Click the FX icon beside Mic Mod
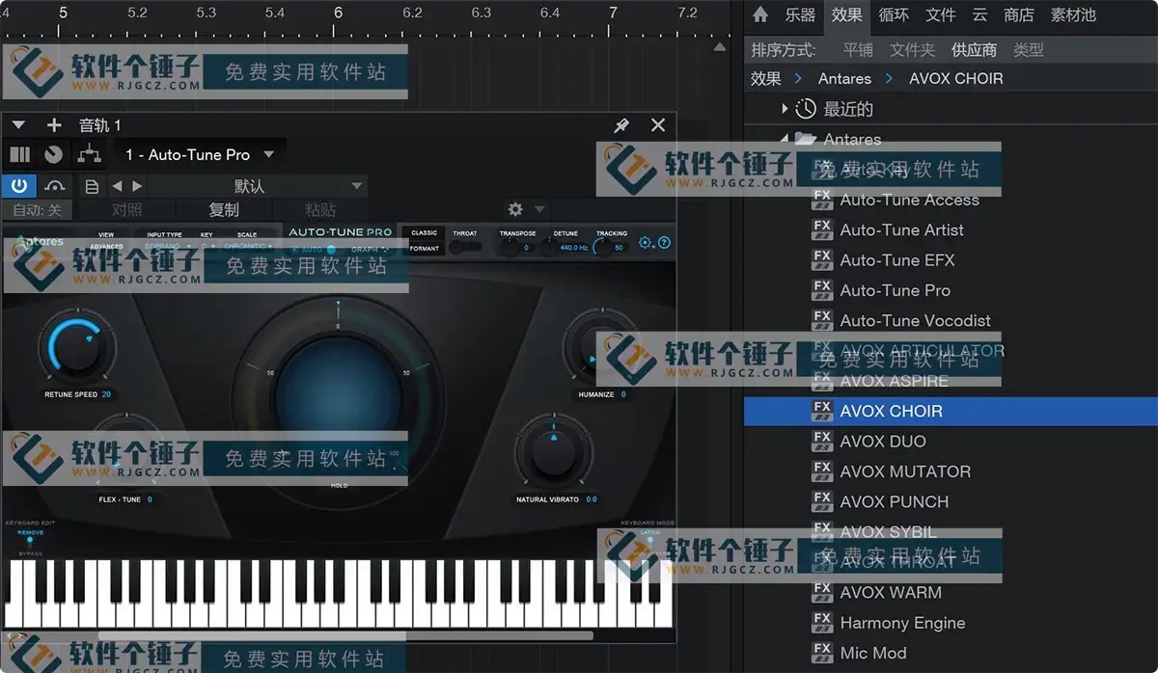Screen dimensions: 1158x673 (822, 653)
